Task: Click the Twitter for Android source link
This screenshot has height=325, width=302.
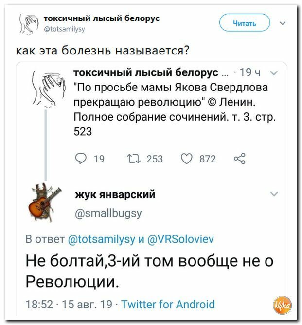Action: coord(168,304)
